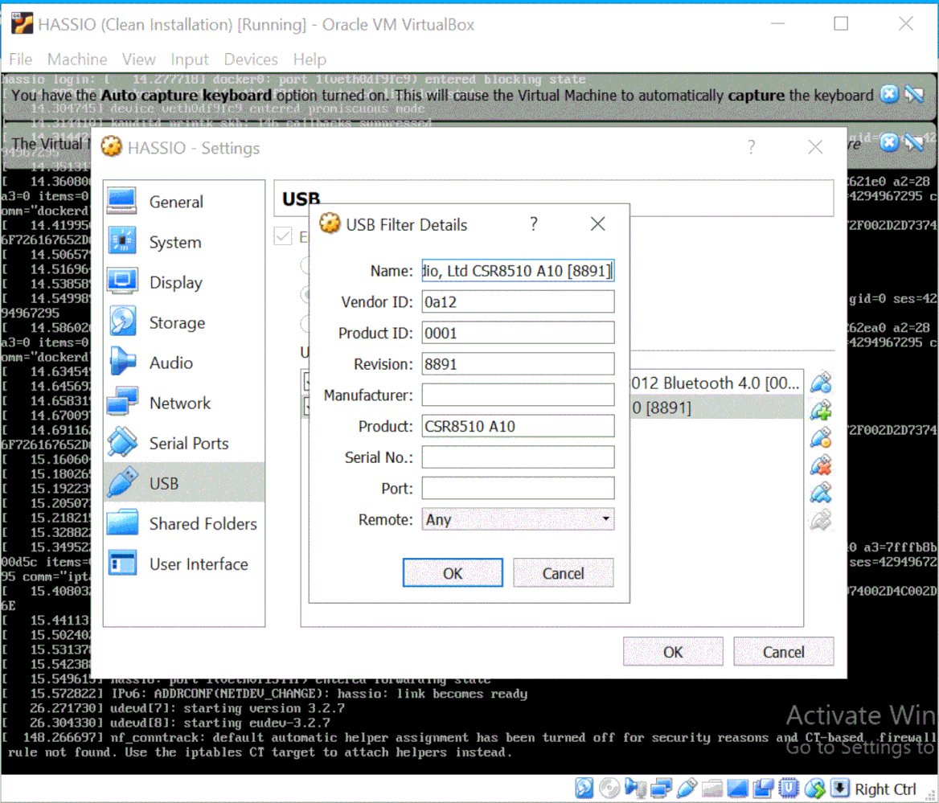Click the hard disk status icon
The width and height of the screenshot is (939, 803).
(584, 788)
